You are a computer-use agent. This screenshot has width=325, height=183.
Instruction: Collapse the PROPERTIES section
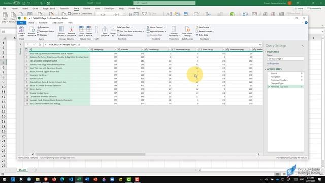tap(266, 52)
